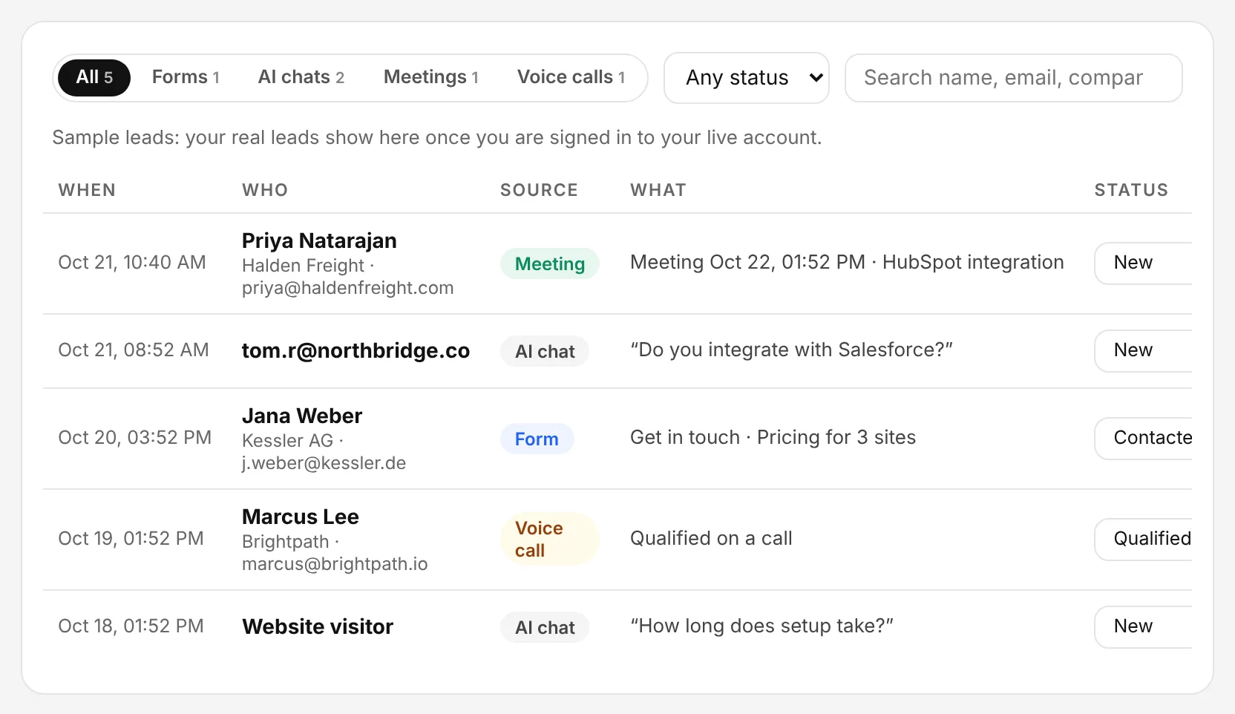Expand the Any status dropdown
Viewport: 1235px width, 714px height.
pos(747,78)
